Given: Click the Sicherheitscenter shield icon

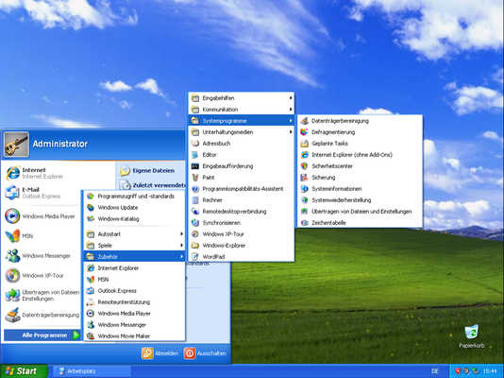Looking at the screenshot, I should pyautogui.click(x=304, y=166).
